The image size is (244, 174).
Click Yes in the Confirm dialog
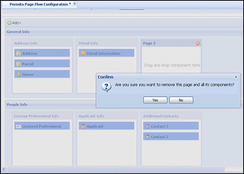pos(155,100)
